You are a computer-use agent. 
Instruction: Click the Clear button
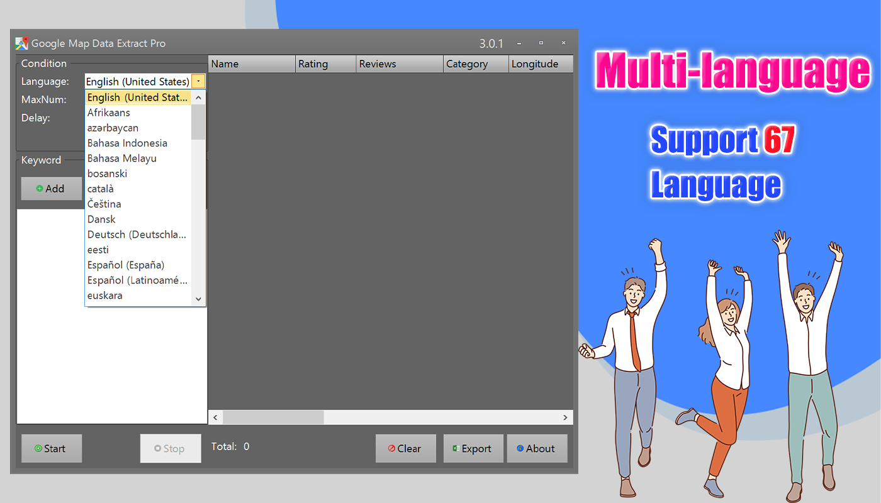pyautogui.click(x=406, y=448)
